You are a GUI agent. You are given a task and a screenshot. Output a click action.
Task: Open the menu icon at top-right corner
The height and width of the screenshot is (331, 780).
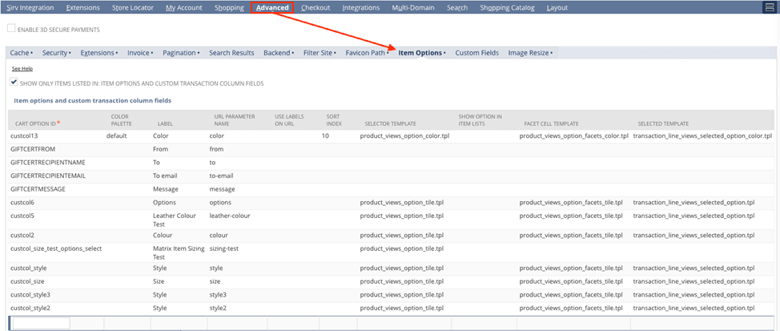[770, 7]
